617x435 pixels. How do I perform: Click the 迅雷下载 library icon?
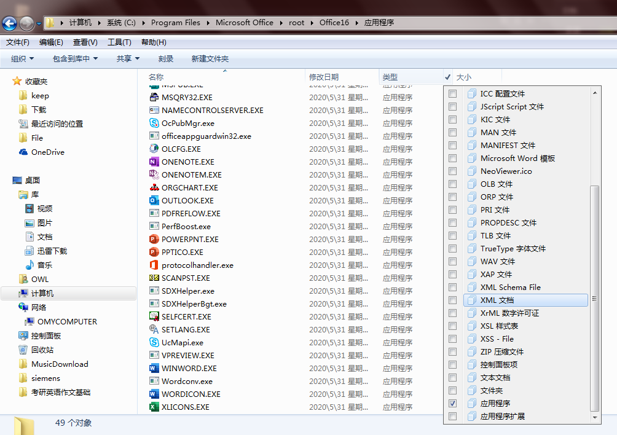point(29,251)
